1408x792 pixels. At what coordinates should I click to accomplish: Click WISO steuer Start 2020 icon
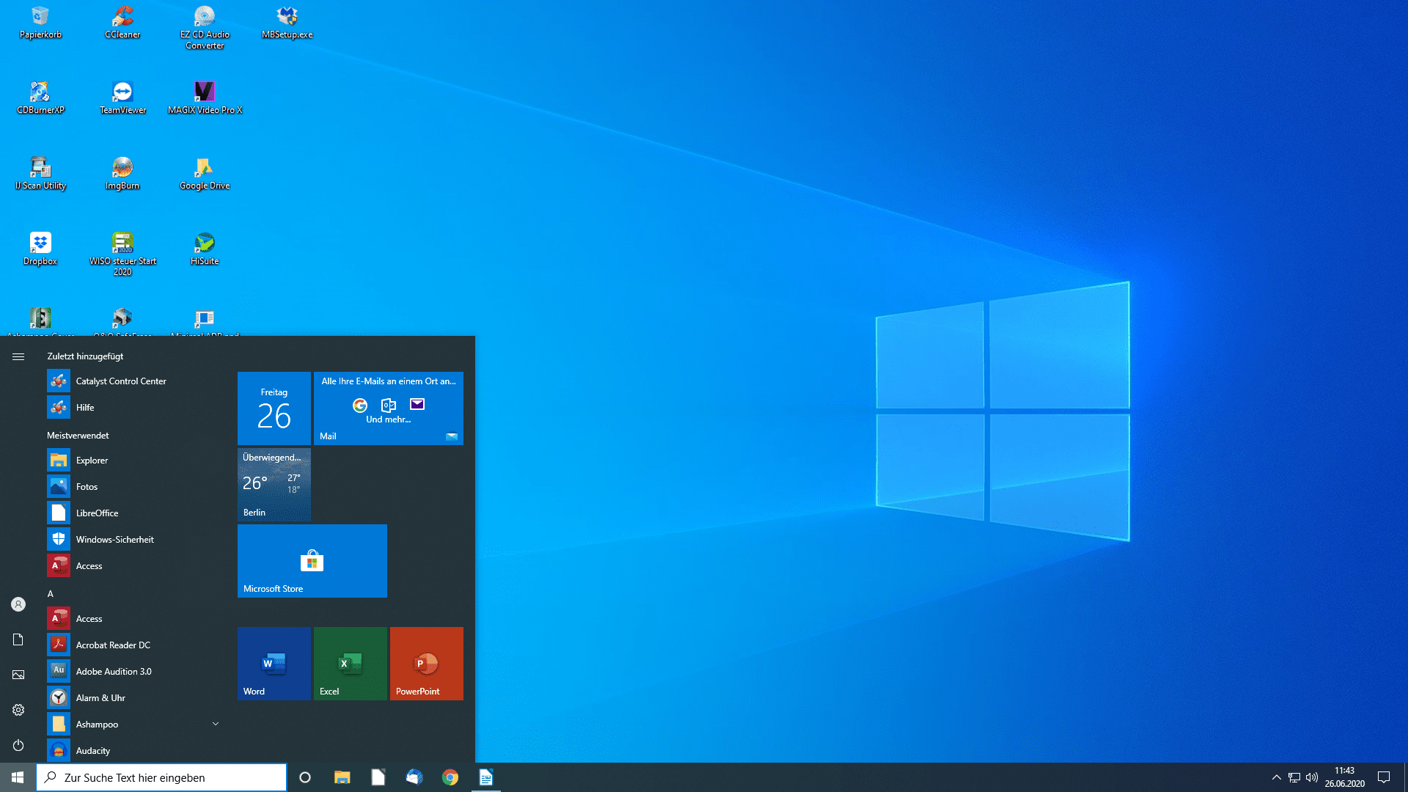click(x=122, y=254)
